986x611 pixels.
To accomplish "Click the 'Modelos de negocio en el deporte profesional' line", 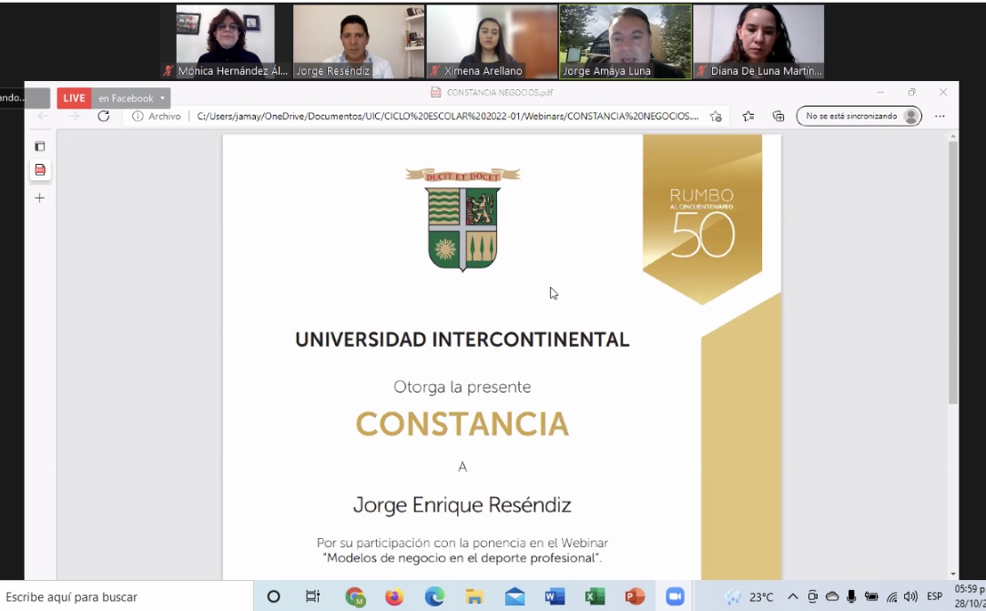I will click(x=463, y=558).
